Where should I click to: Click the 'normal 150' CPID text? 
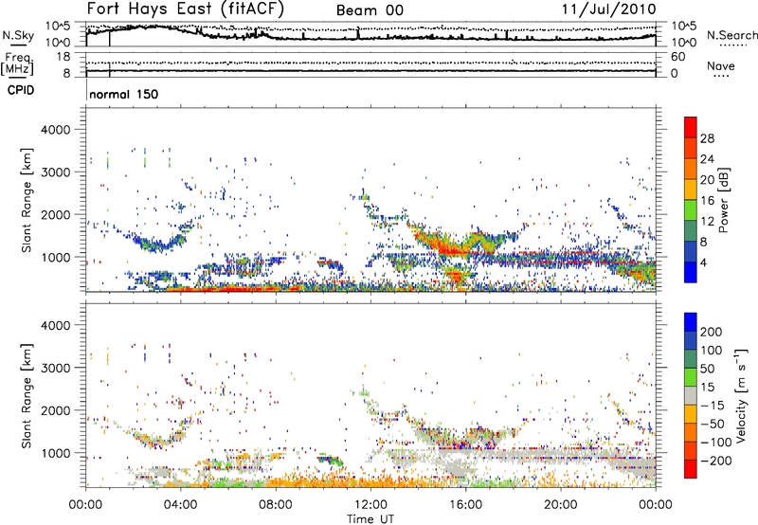point(124,94)
